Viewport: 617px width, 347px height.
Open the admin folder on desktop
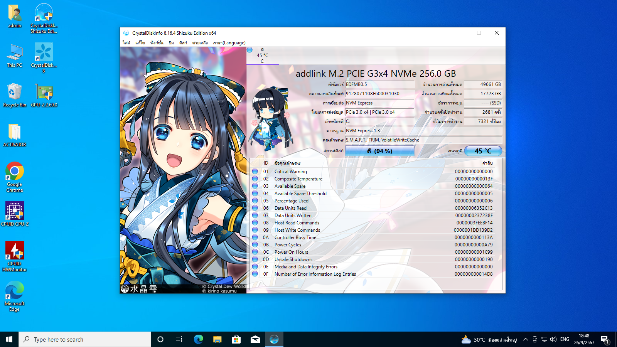click(x=15, y=16)
